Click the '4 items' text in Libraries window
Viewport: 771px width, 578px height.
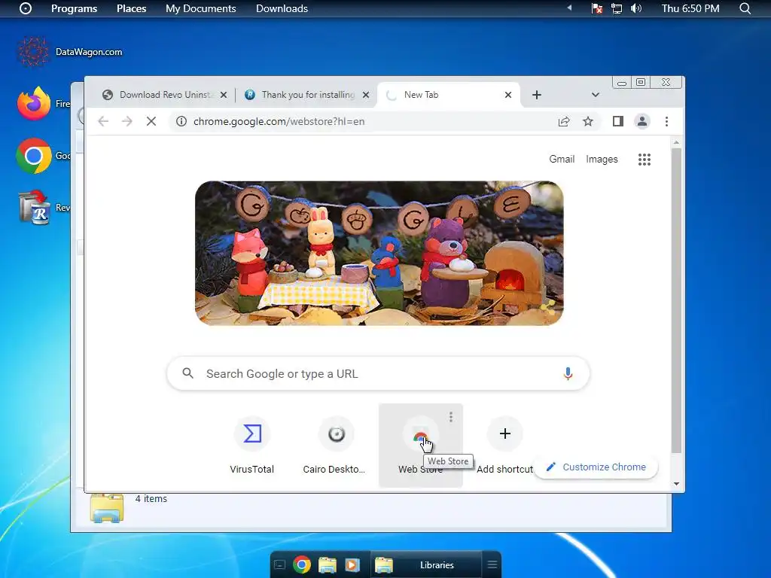pyautogui.click(x=151, y=498)
